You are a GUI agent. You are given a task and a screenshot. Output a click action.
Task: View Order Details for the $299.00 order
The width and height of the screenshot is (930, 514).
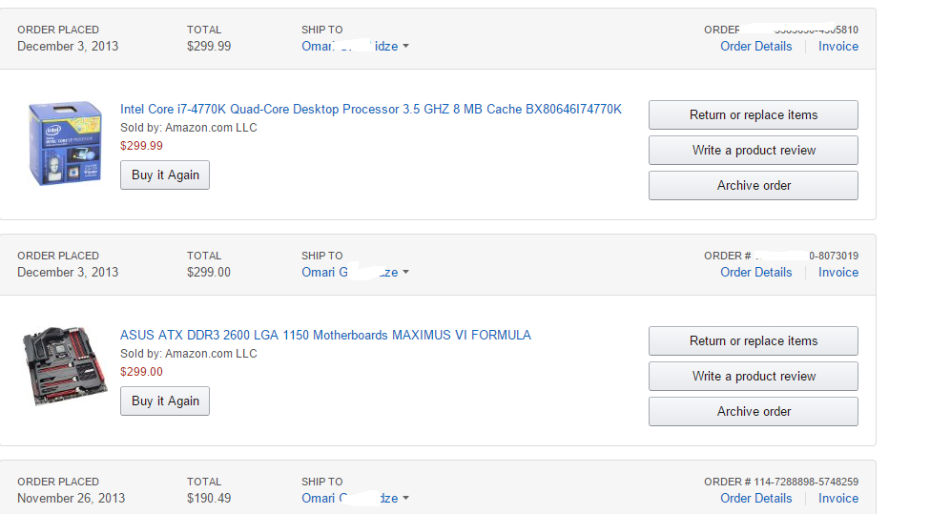pos(755,272)
